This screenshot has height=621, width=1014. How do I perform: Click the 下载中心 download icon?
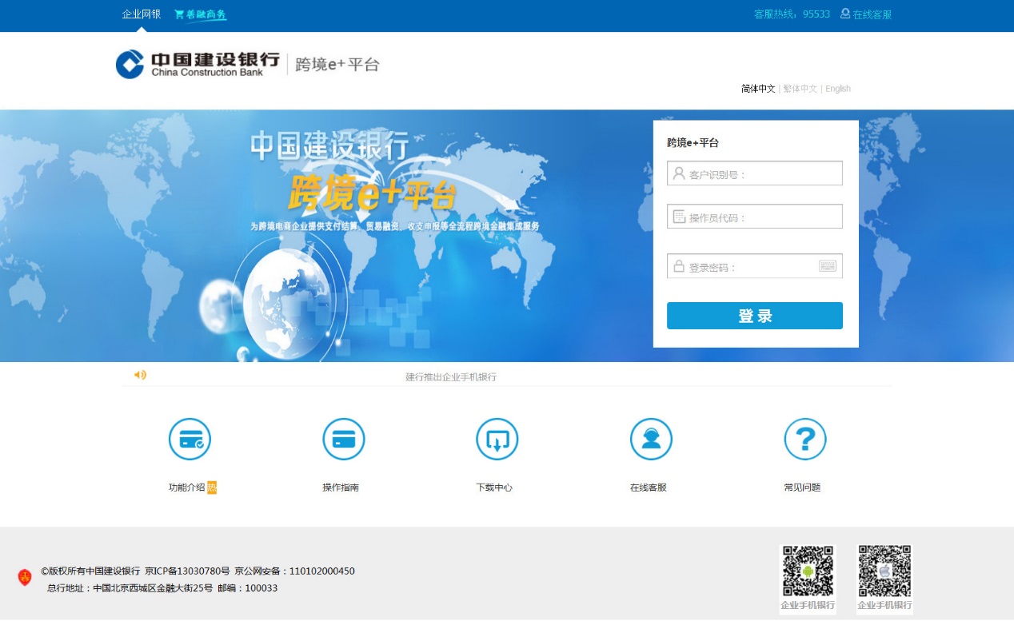coord(497,440)
